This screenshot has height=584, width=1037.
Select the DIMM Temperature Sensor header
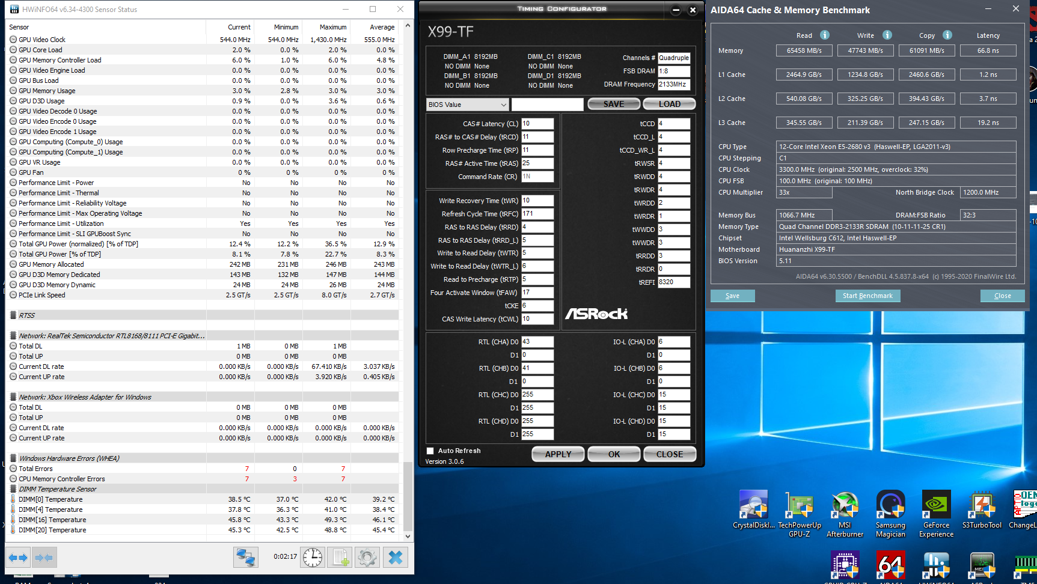203,489
